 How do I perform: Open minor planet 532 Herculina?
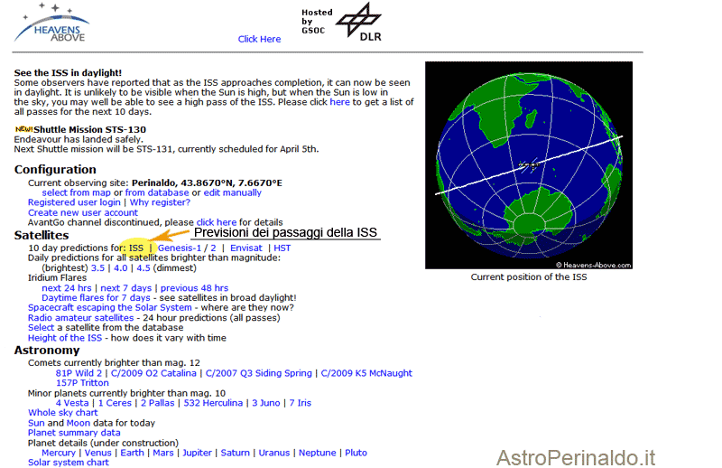[x=213, y=403]
